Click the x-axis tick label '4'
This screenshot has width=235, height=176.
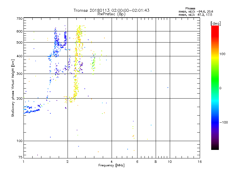click(112, 162)
